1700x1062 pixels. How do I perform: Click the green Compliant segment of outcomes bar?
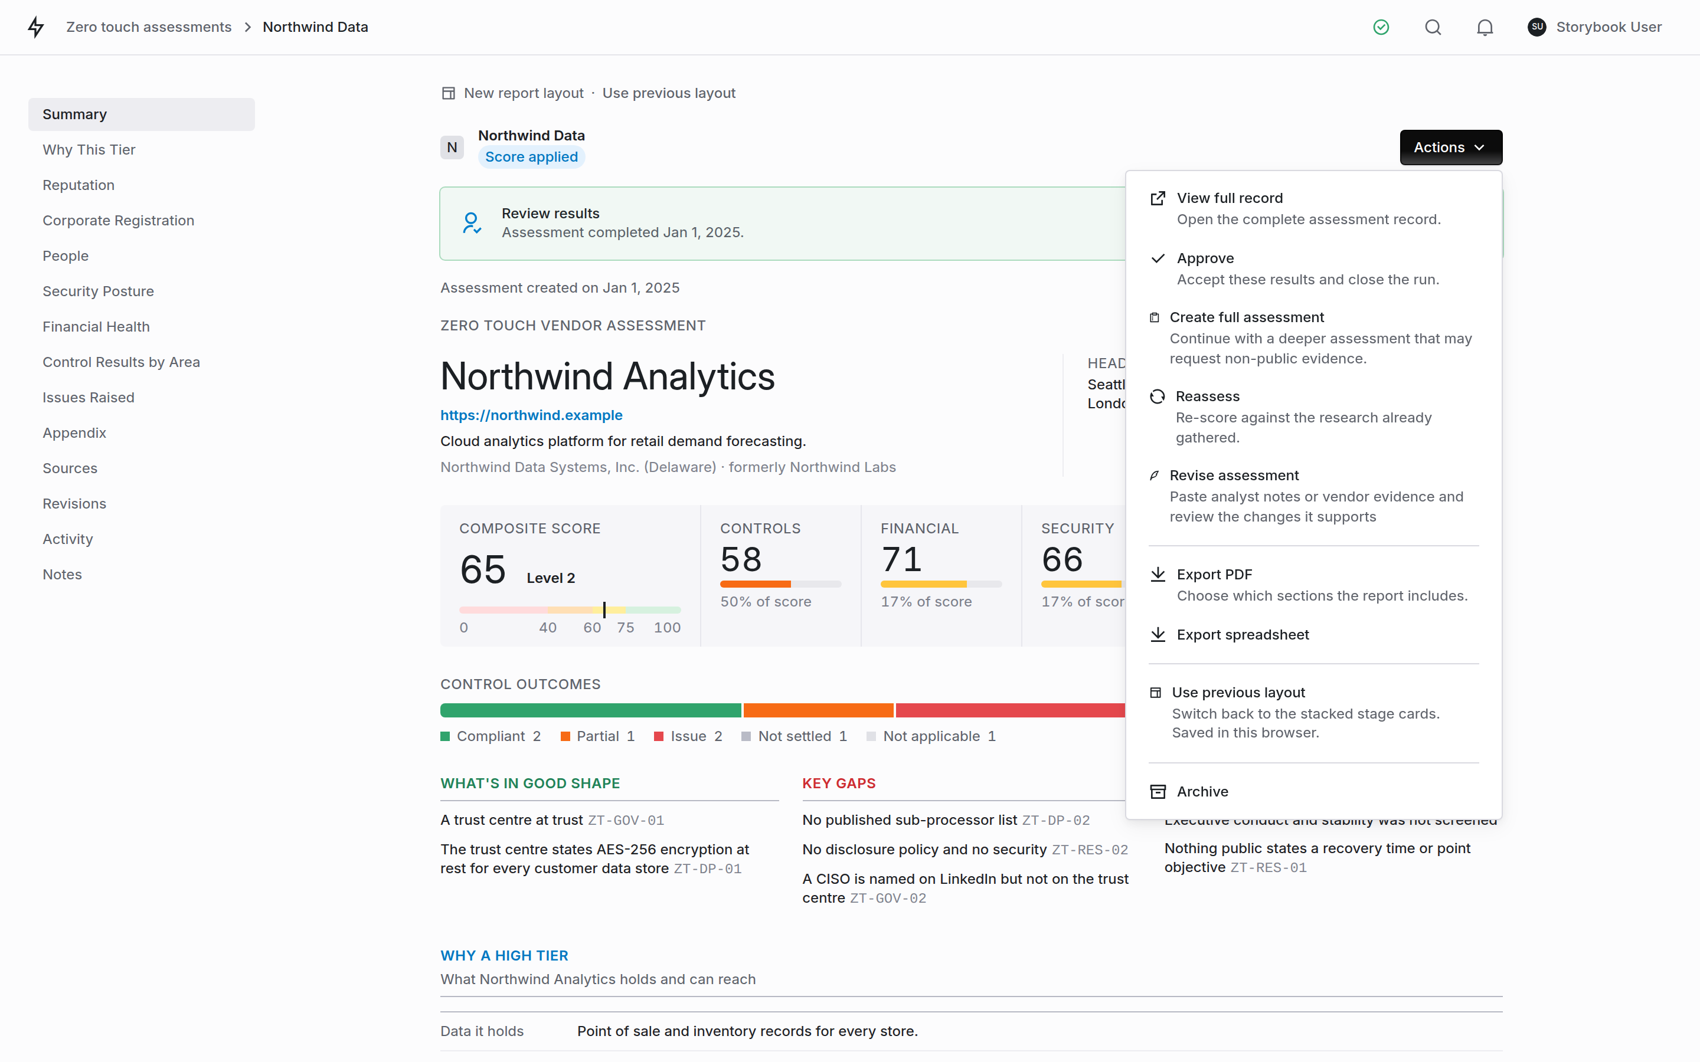(591, 710)
